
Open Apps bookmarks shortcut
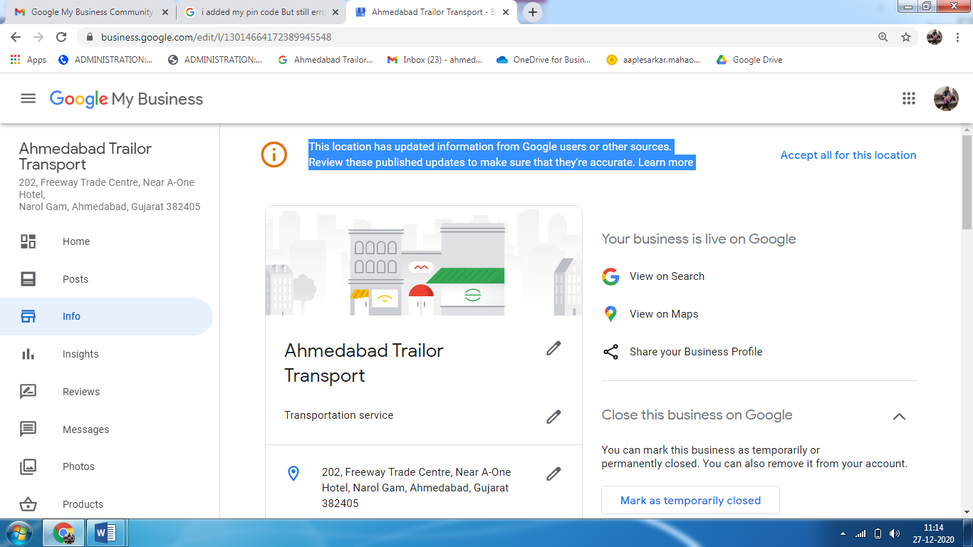click(x=28, y=60)
